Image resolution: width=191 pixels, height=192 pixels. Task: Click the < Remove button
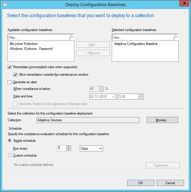point(93,53)
